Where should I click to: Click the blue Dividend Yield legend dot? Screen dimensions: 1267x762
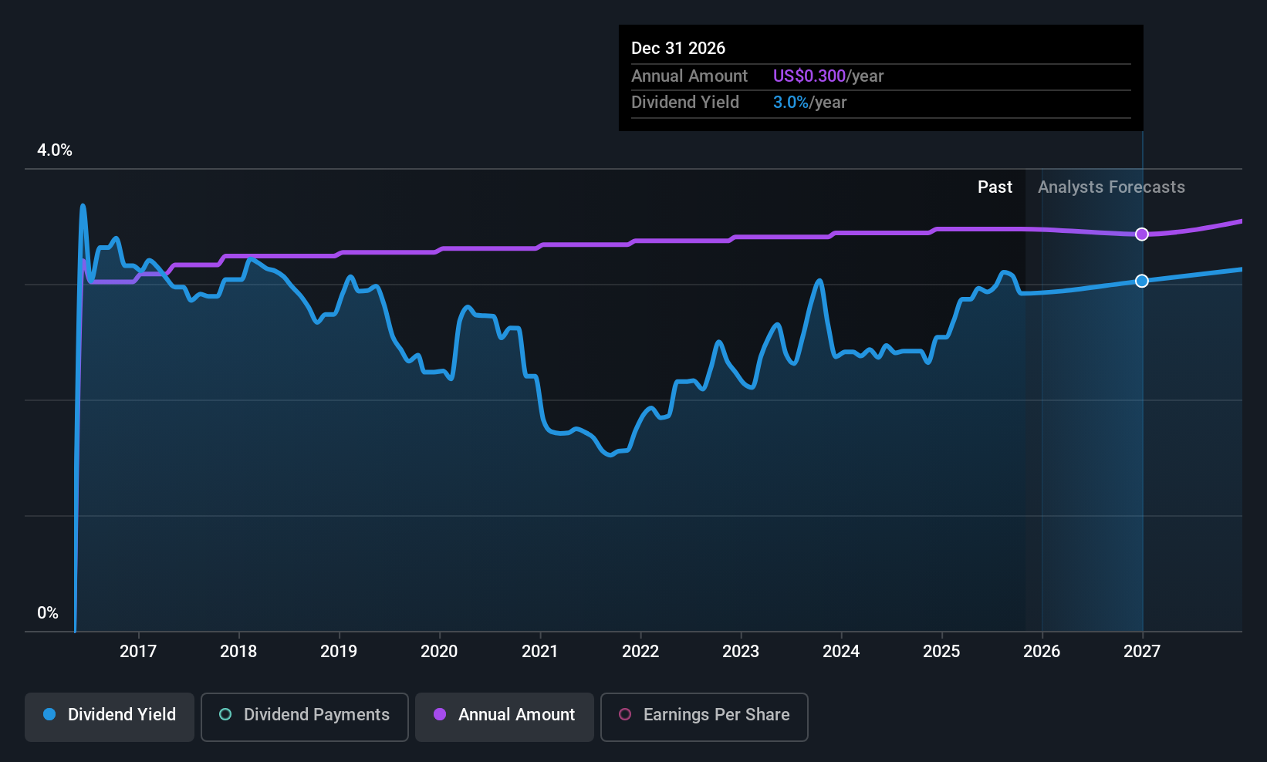pyautogui.click(x=49, y=715)
